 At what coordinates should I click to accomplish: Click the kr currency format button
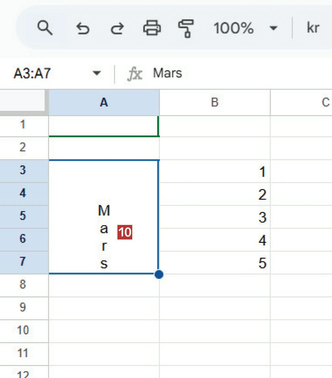[313, 28]
